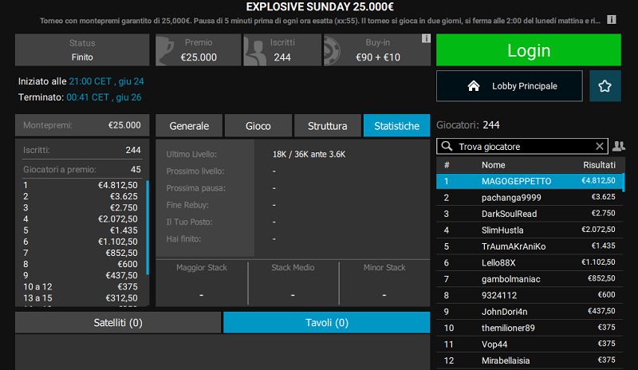This screenshot has width=638, height=370.
Task: Click the prize list blue scrollbar
Action: click(148, 227)
